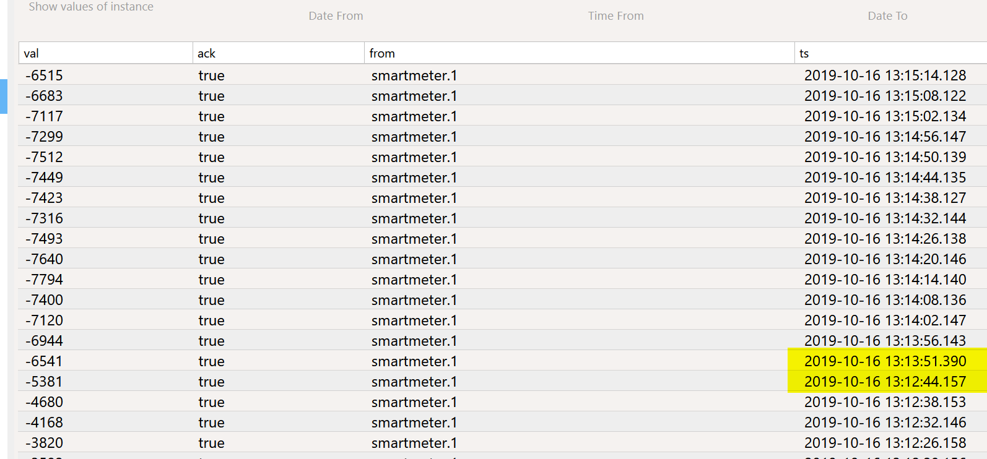This screenshot has width=987, height=459.
Task: Click the ack cell in -7117 row
Action: coord(211,116)
